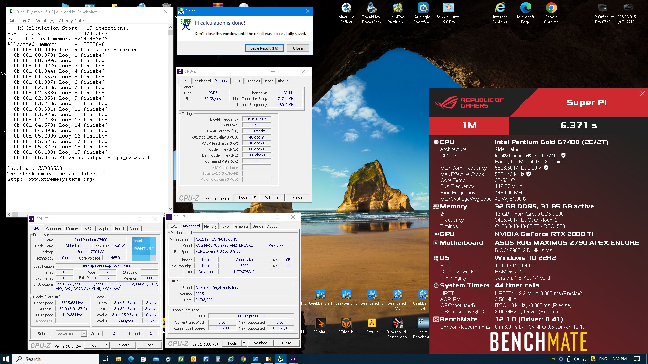Select CPU tab in Mainboard CPU-Z window
The height and width of the screenshot is (364, 648).
(x=174, y=226)
